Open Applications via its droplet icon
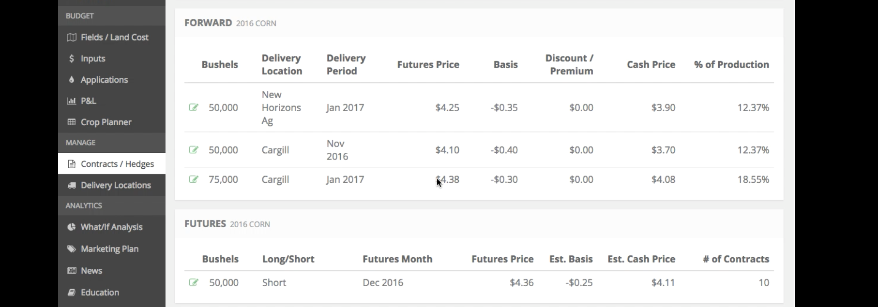Viewport: 878px width, 307px height. pyautogui.click(x=71, y=80)
